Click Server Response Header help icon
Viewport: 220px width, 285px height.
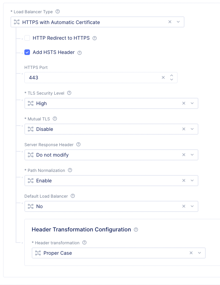78,144
